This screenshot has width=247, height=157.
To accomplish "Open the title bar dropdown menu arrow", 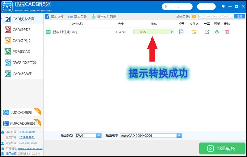I will (x=223, y=6).
